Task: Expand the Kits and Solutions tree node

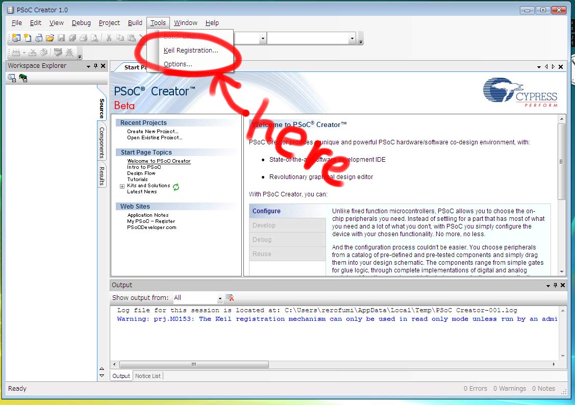Action: pos(122,186)
